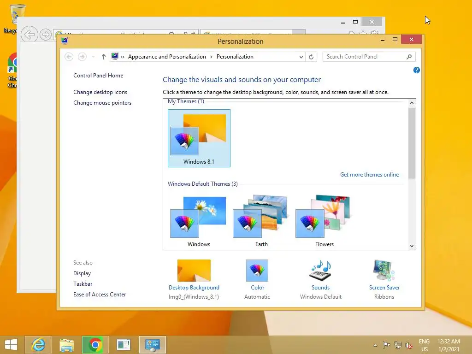472x354 pixels.
Task: Click the Control Panel icon in address bar
Action: coord(115,56)
